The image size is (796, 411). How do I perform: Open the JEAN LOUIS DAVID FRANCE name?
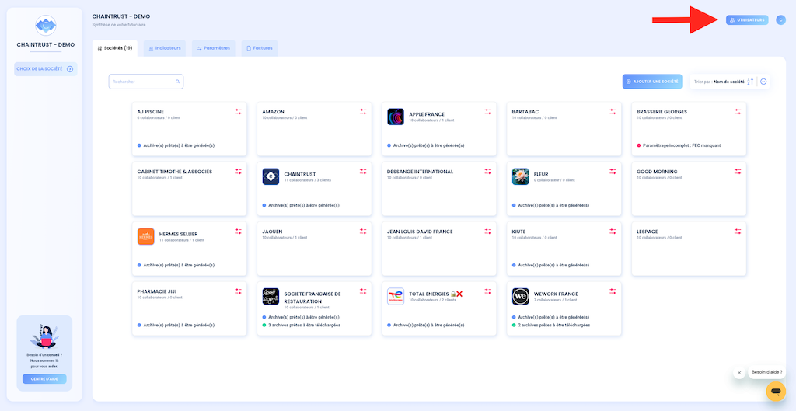click(420, 232)
